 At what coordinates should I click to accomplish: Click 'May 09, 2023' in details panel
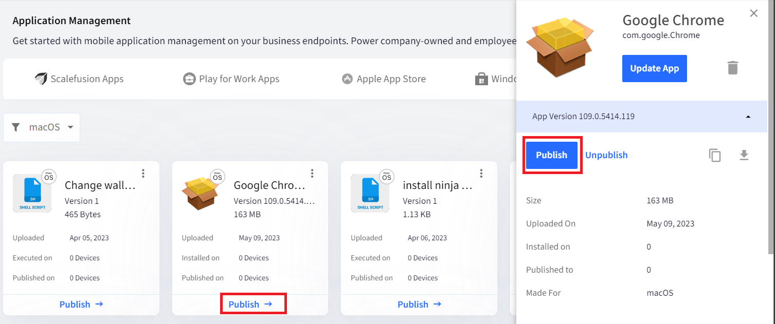tap(671, 224)
